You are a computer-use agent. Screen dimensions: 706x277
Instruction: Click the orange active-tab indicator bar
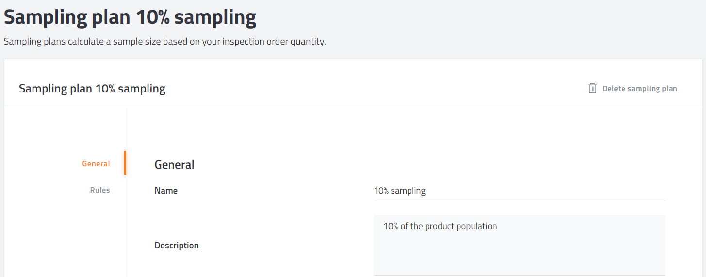(x=125, y=163)
